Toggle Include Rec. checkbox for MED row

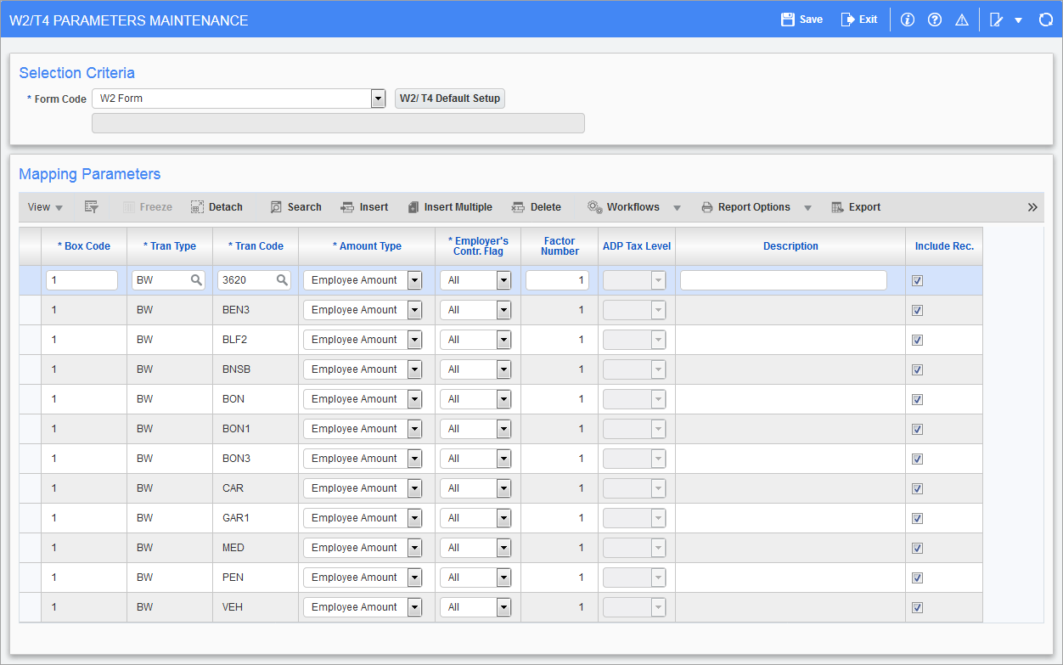point(917,548)
